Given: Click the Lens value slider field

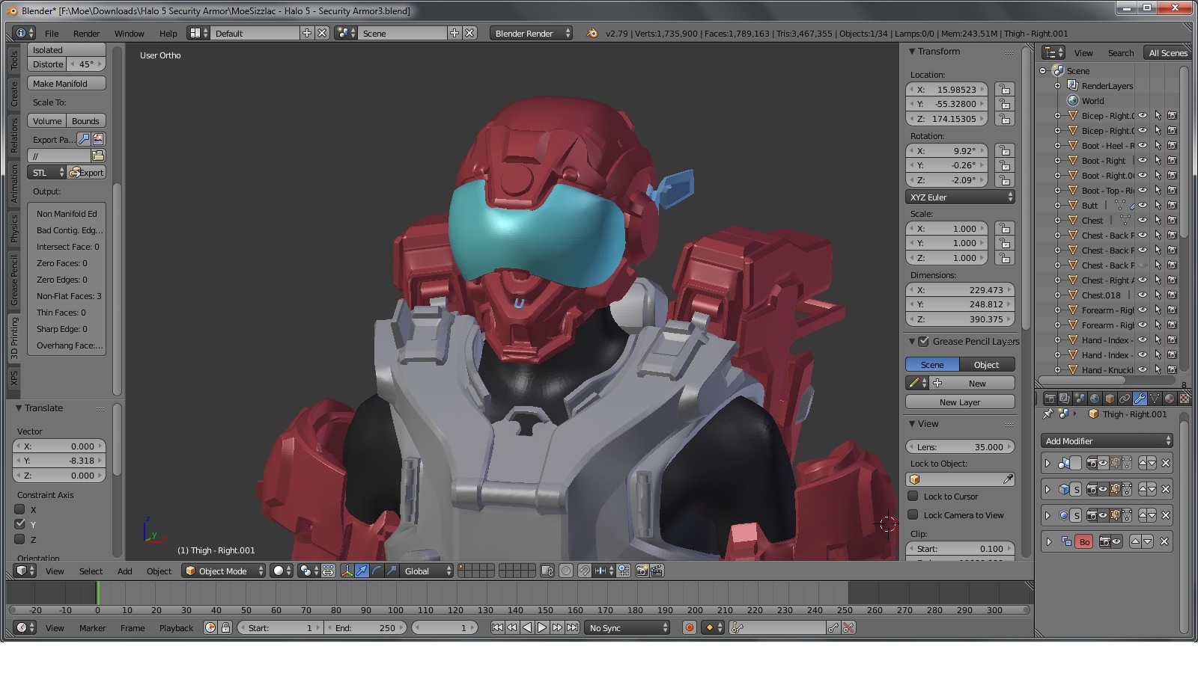Looking at the screenshot, I should [x=959, y=447].
